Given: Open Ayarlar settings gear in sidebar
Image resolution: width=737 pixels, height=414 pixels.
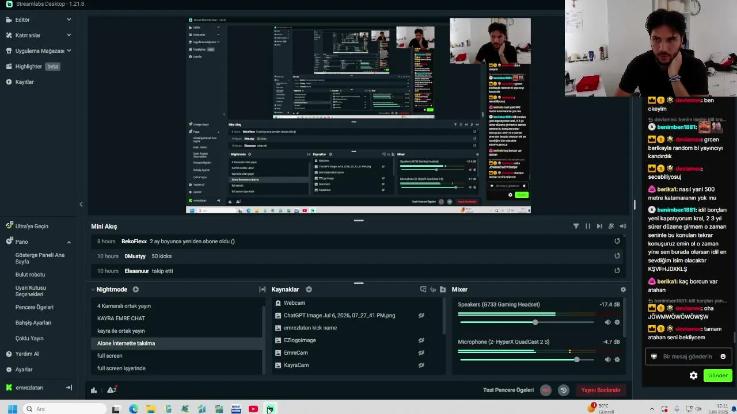Looking at the screenshot, I should click(9, 369).
